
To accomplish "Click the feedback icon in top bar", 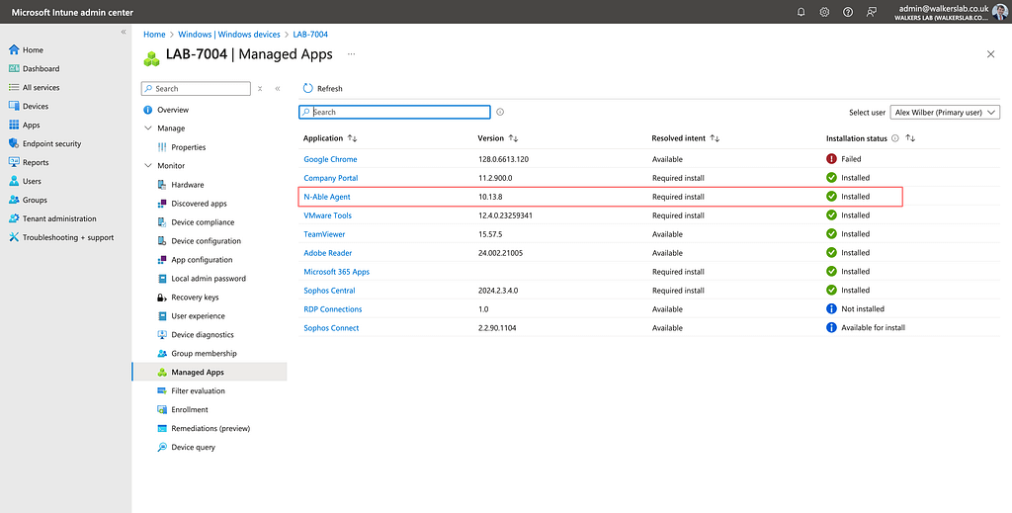I will tap(871, 12).
